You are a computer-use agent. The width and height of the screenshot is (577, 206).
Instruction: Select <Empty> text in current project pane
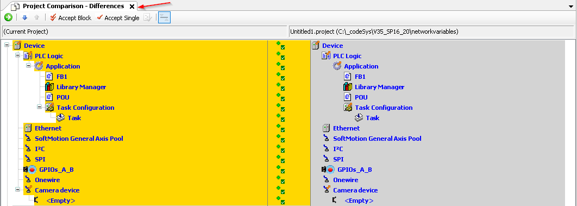pos(61,201)
